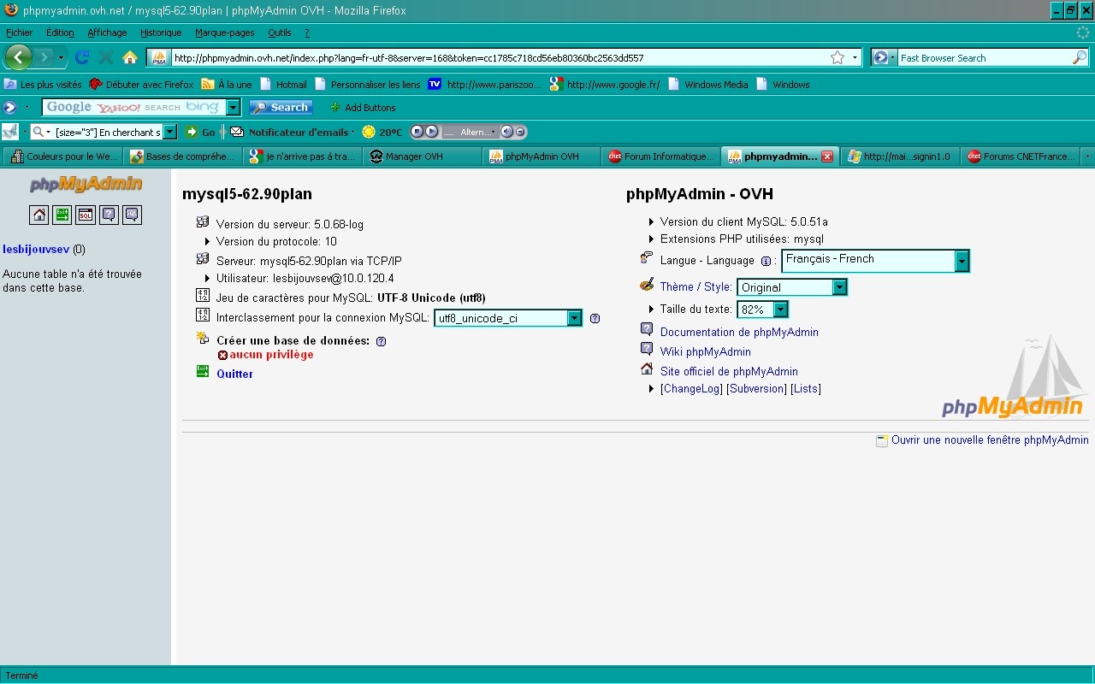This screenshot has height=684, width=1095.
Task: Go to Firefox home page icon
Action: click(130, 57)
